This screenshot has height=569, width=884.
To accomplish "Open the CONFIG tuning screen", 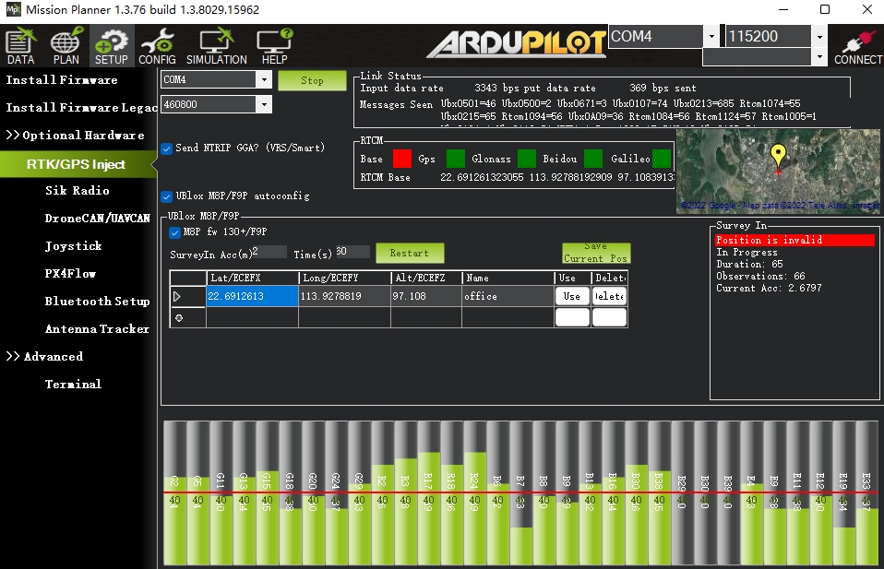I will click(x=157, y=45).
